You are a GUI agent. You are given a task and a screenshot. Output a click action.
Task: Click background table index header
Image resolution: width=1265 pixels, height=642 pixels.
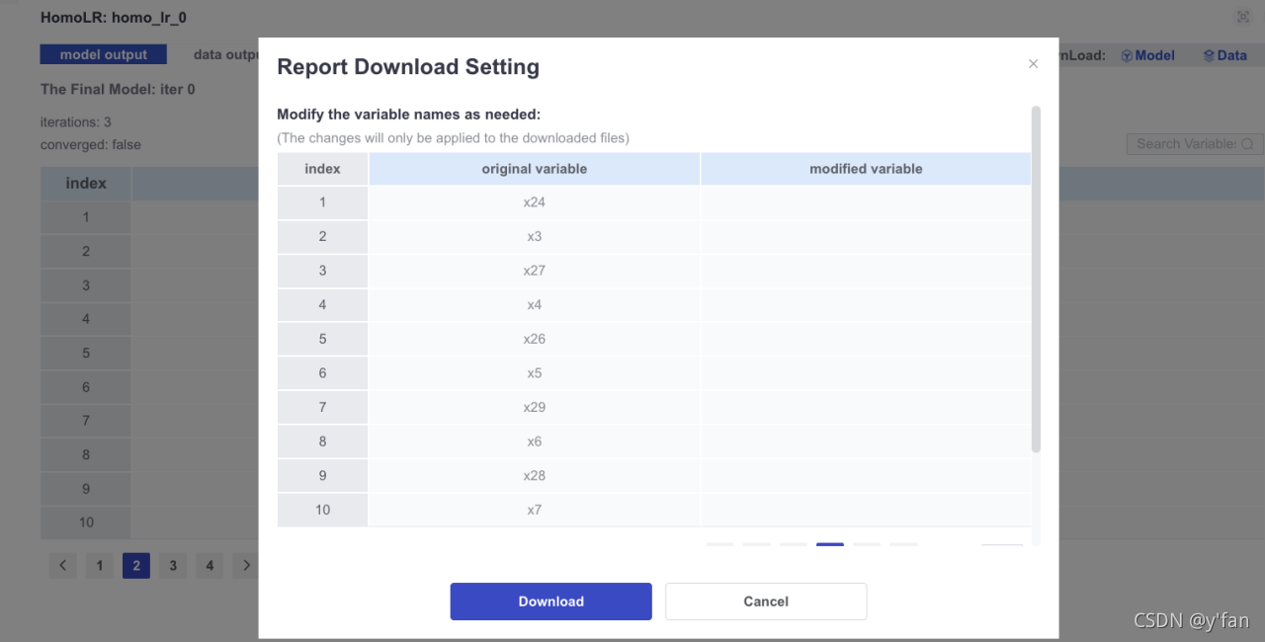click(86, 183)
